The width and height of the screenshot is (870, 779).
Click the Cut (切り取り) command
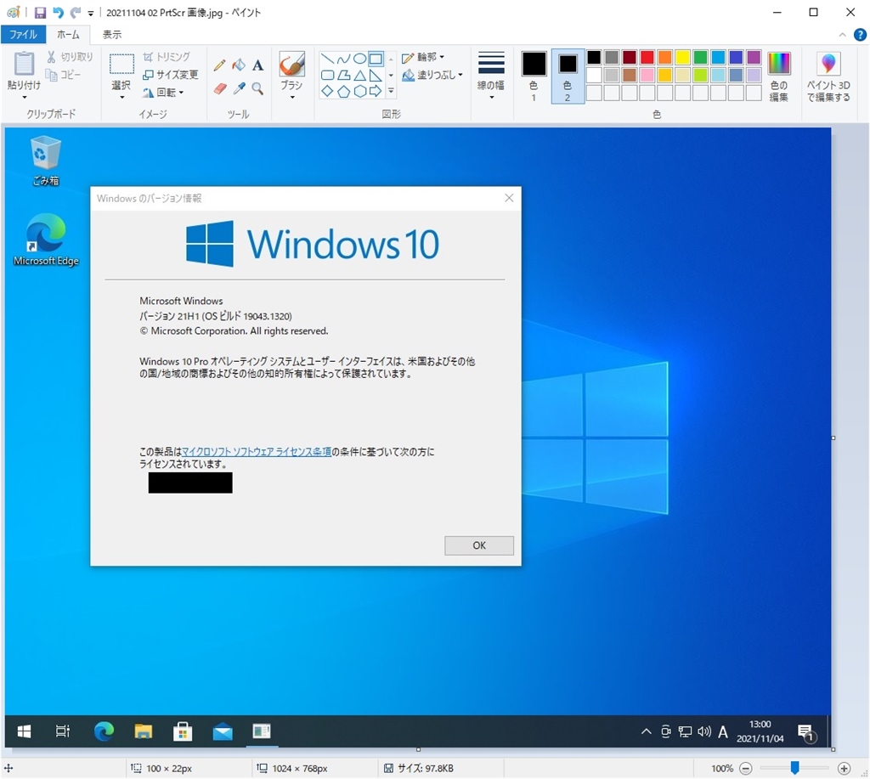coord(70,57)
